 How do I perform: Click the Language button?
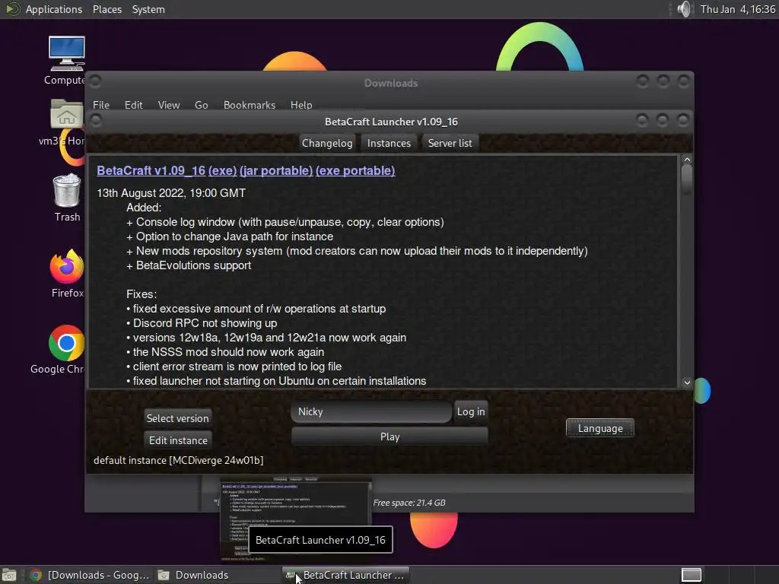599,428
